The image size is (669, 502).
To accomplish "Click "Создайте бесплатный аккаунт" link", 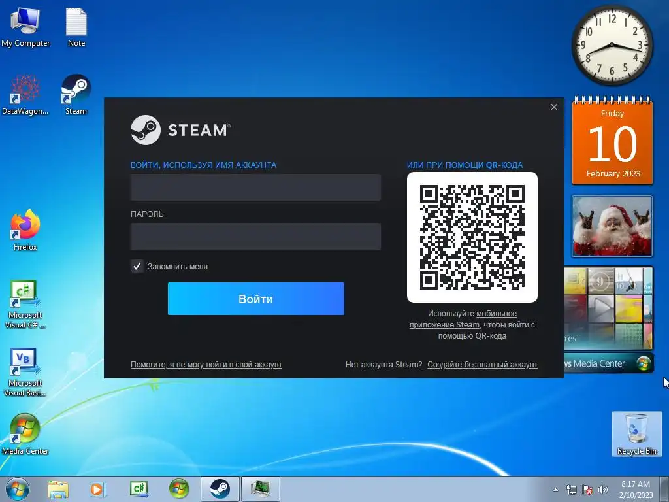I will [483, 365].
